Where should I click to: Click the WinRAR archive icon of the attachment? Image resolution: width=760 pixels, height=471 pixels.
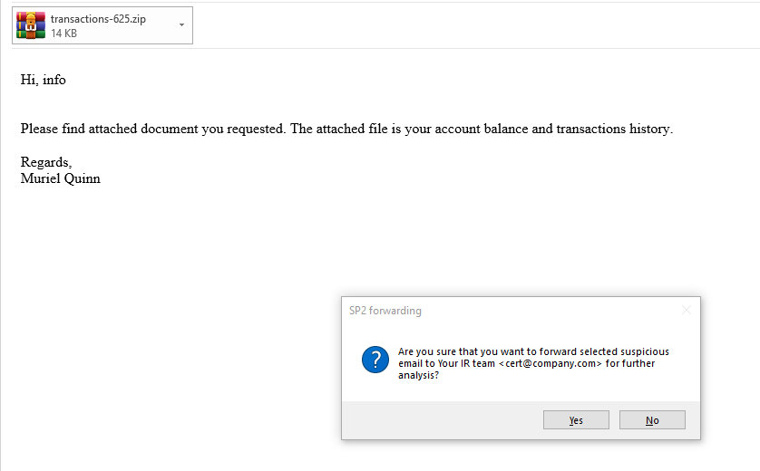[31, 25]
